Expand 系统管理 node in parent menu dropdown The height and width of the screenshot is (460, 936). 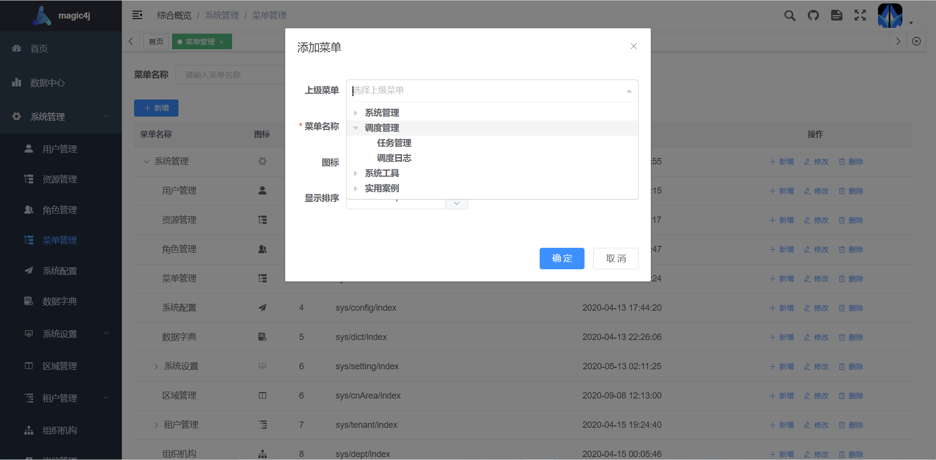coord(355,113)
